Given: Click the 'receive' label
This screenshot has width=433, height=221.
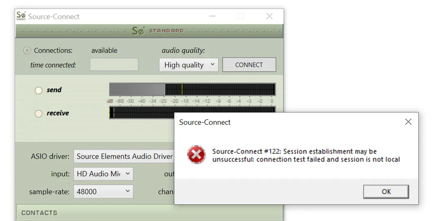Looking at the screenshot, I should point(58,113).
